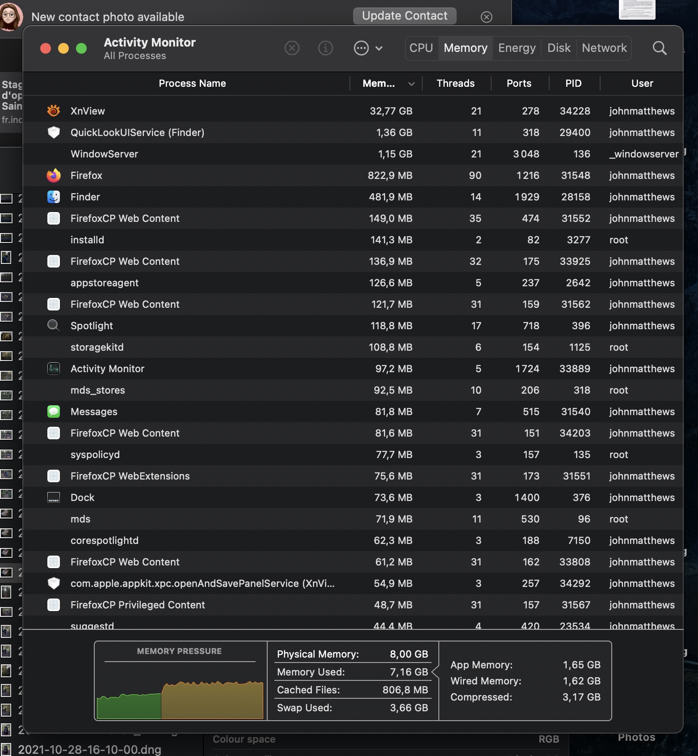
Task: Dismiss the contact photo notification
Action: point(486,17)
